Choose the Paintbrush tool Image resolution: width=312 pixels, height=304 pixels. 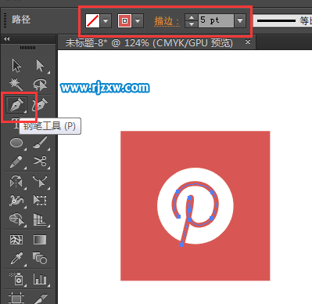coord(40,143)
